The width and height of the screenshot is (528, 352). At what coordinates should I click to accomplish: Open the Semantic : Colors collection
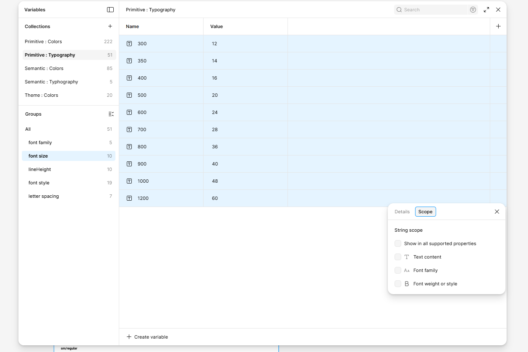click(44, 68)
